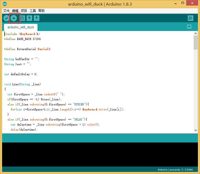Viewport: 200px width, 174px height.
Task: Click the Verify (checkmark) button
Action: 6,18
